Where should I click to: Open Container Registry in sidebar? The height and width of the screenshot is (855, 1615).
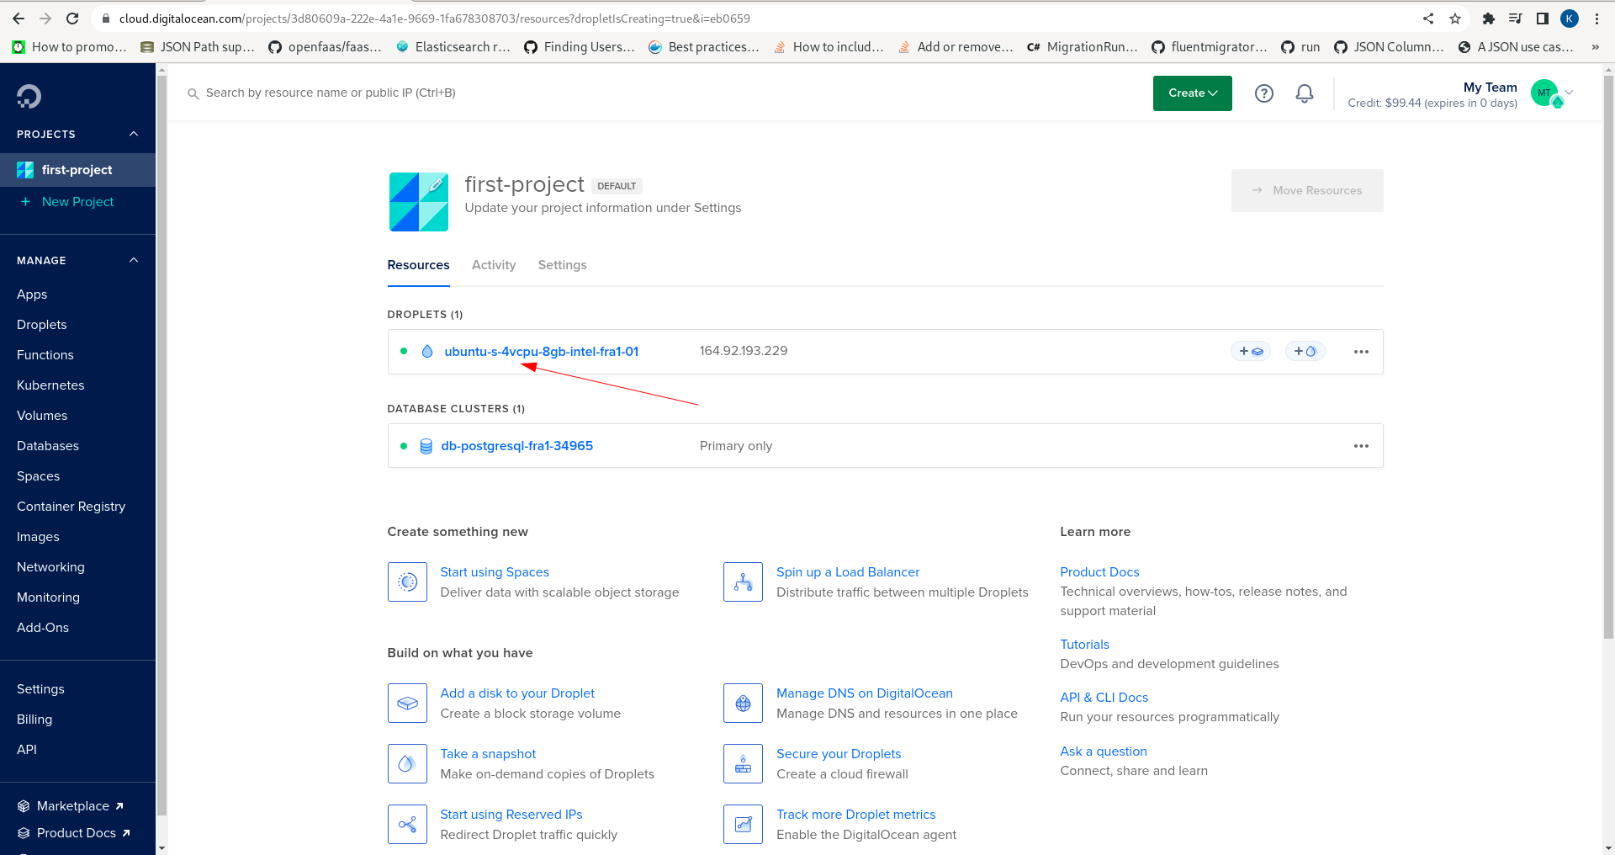[x=71, y=507]
